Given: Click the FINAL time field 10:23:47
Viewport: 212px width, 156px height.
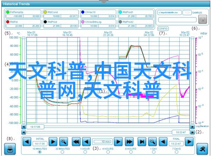Looking at the screenshot, I should tap(176, 144).
